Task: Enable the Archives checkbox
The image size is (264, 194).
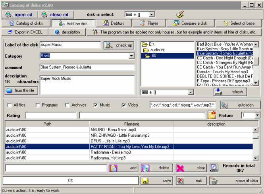Action: [67, 105]
